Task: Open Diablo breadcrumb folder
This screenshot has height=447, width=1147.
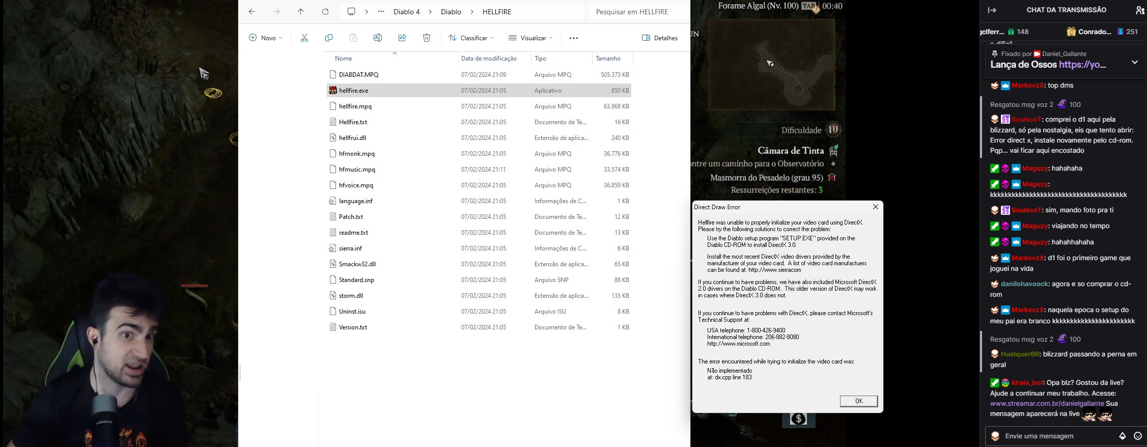Action: click(451, 12)
